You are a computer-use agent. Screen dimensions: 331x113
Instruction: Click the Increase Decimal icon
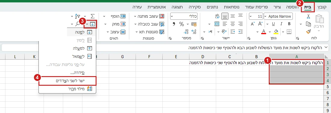tap(194, 31)
